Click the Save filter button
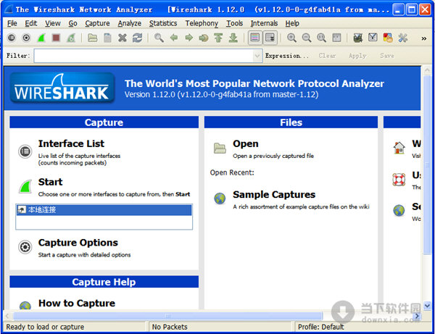Viewport: 435px width, 334px height. click(x=387, y=56)
